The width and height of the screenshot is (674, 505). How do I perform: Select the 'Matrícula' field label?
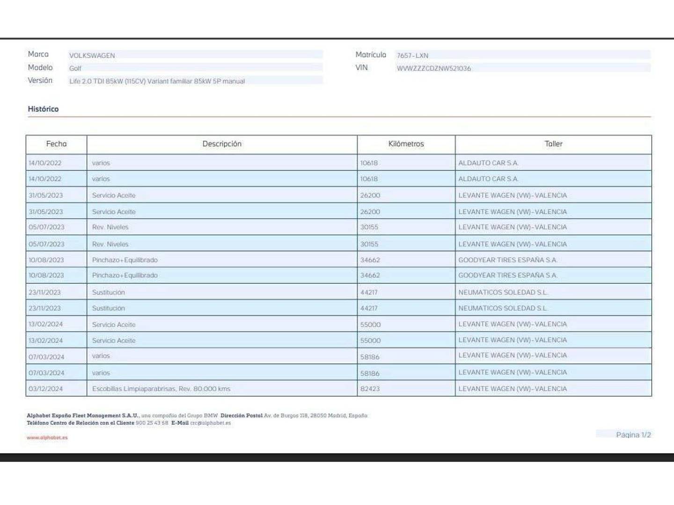371,55
